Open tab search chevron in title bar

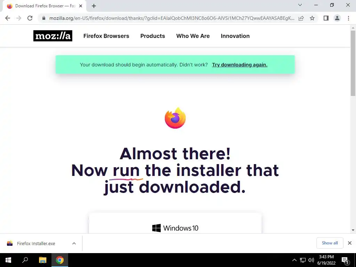[x=300, y=5]
